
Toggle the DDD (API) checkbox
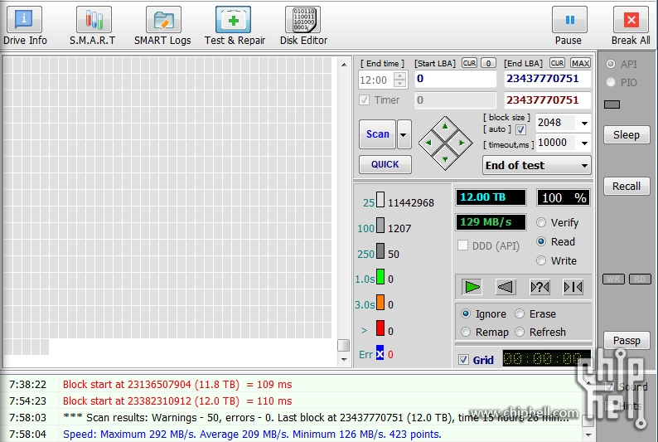462,245
